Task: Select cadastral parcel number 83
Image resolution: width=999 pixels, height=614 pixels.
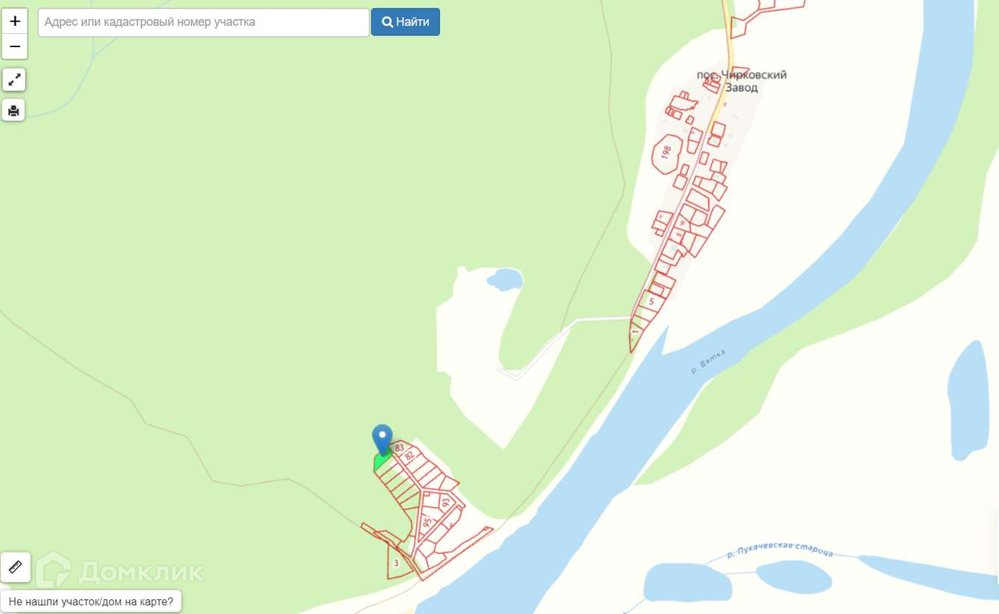Action: coord(400,447)
